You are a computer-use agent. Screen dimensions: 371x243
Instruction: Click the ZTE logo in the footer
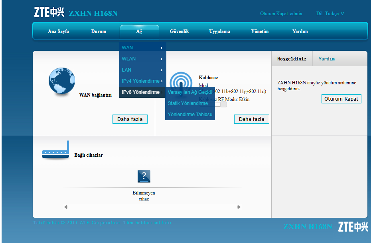pos(353,226)
